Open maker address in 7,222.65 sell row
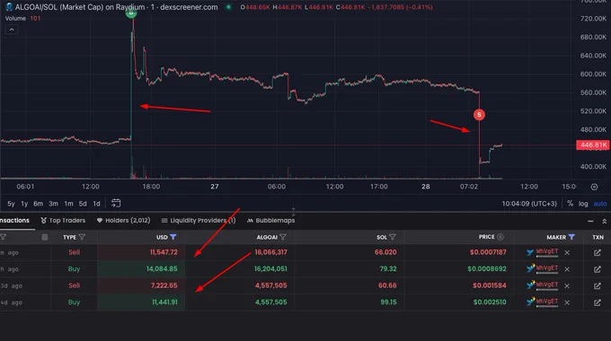 click(547, 285)
